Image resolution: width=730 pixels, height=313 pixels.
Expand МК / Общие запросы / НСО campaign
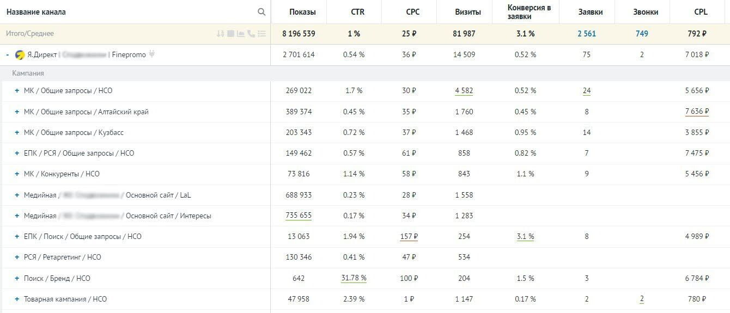[x=17, y=91]
